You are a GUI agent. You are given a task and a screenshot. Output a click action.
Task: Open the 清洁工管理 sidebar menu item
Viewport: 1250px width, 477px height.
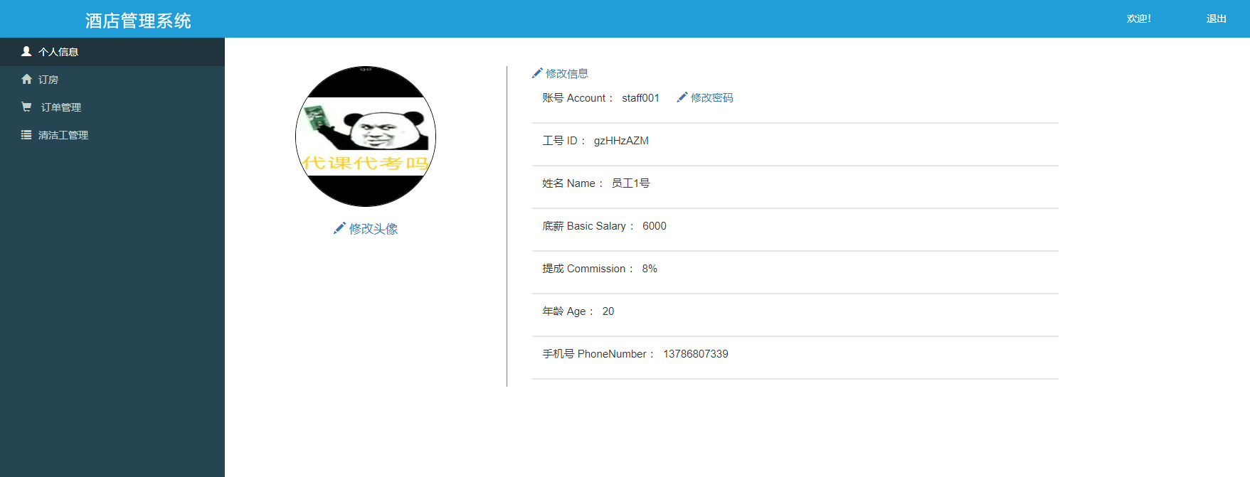(112, 135)
